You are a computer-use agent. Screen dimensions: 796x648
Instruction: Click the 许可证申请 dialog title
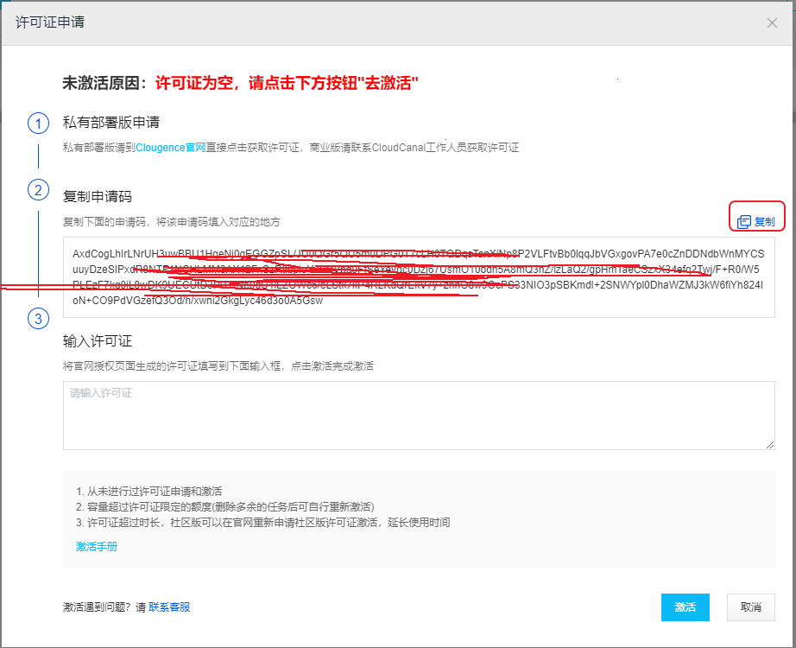coord(50,22)
